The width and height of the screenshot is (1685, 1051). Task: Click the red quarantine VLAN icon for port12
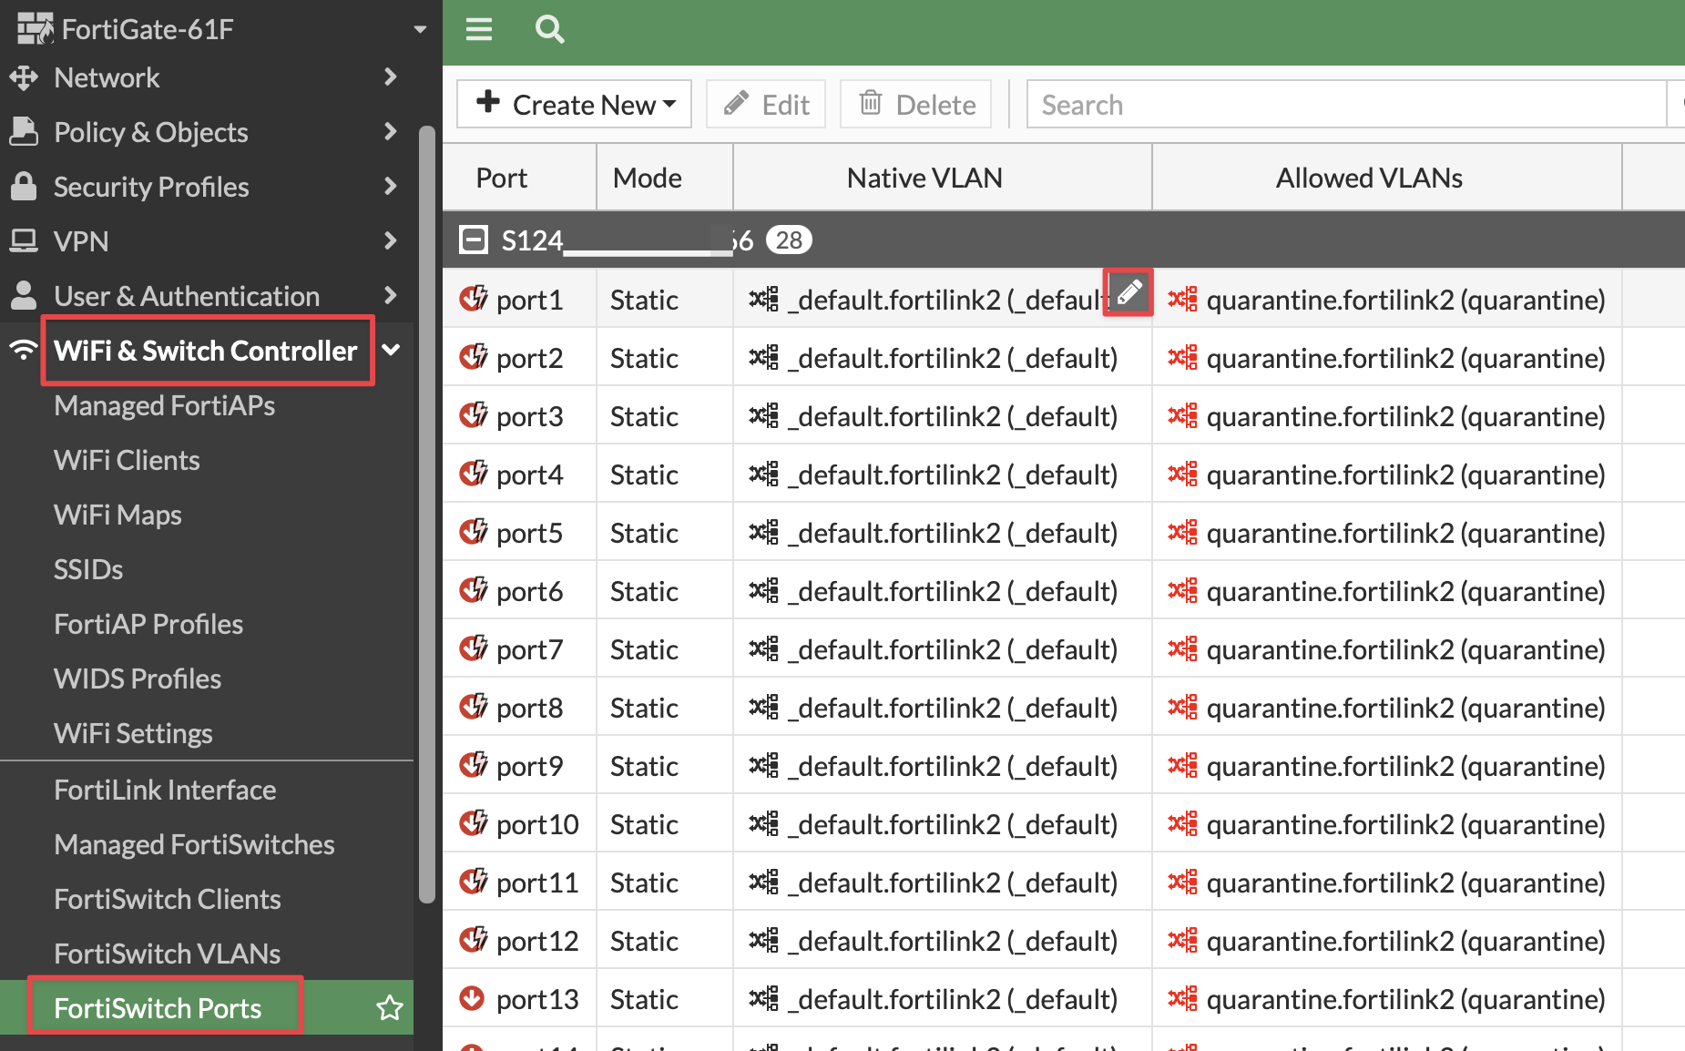[x=1182, y=940]
